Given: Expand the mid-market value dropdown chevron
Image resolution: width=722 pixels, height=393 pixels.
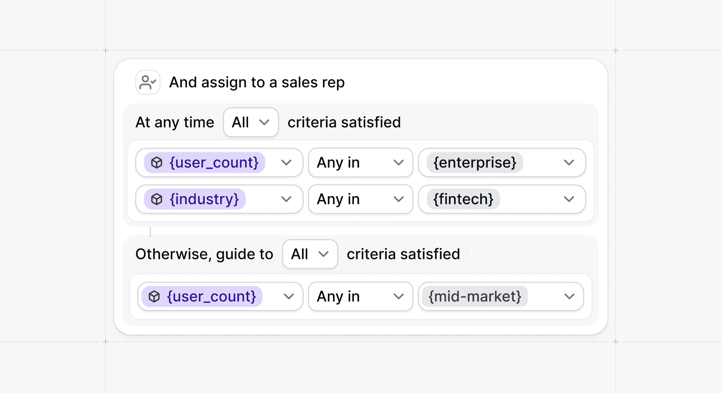Looking at the screenshot, I should tap(569, 296).
